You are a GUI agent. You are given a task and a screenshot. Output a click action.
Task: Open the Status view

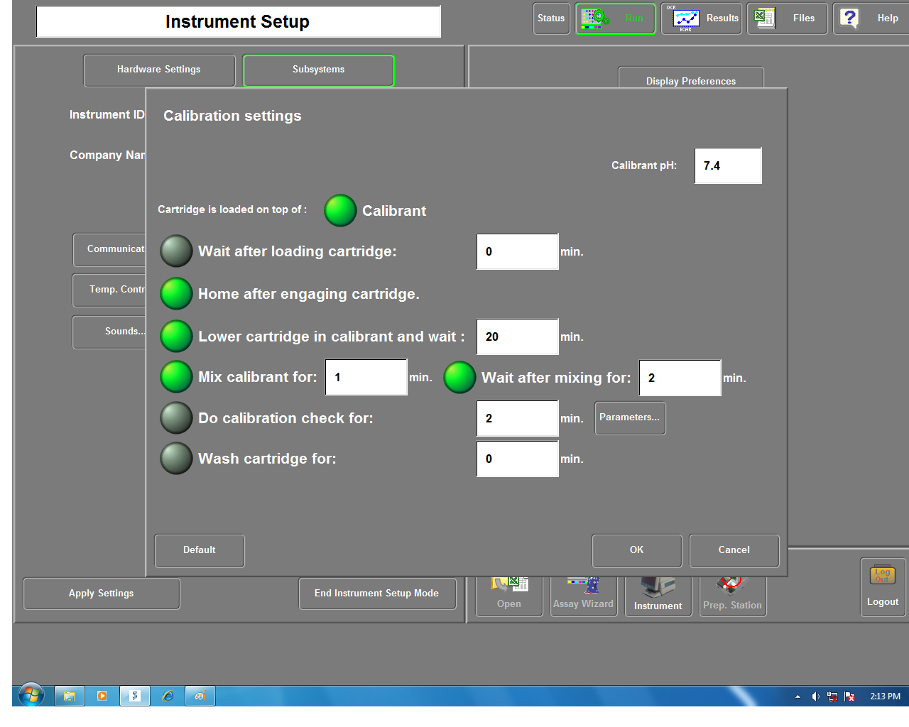click(551, 18)
